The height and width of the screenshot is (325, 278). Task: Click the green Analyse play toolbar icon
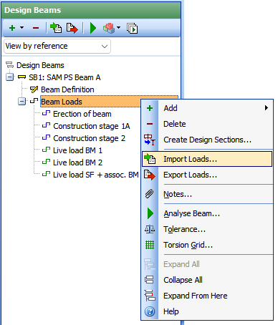coord(93,28)
